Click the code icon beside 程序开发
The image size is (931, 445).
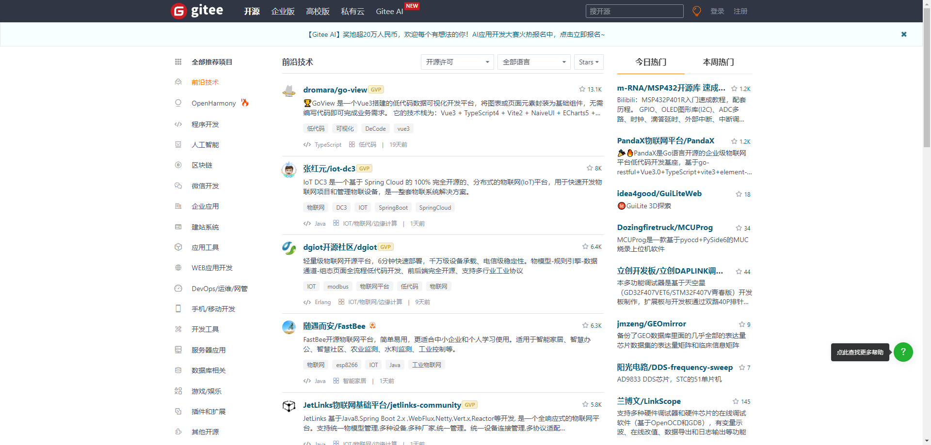178,124
